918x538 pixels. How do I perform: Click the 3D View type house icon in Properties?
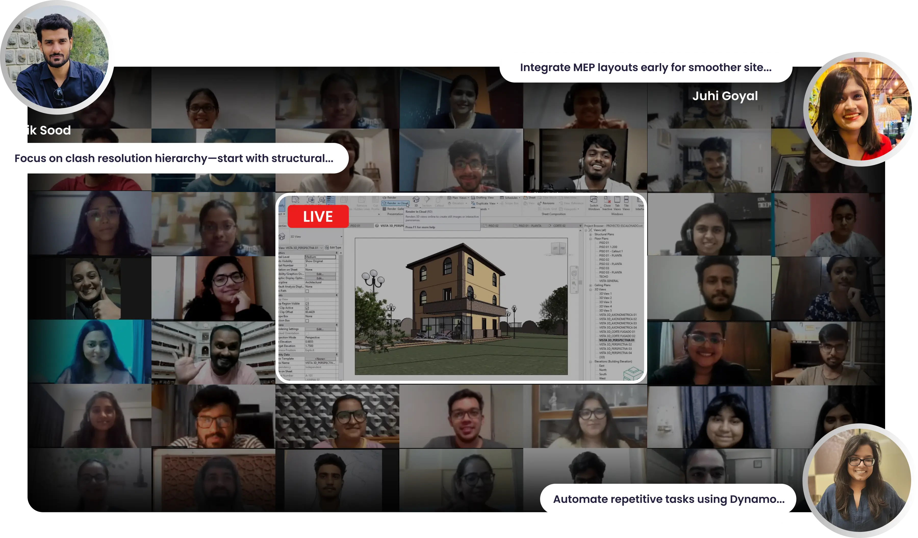pyautogui.click(x=282, y=237)
